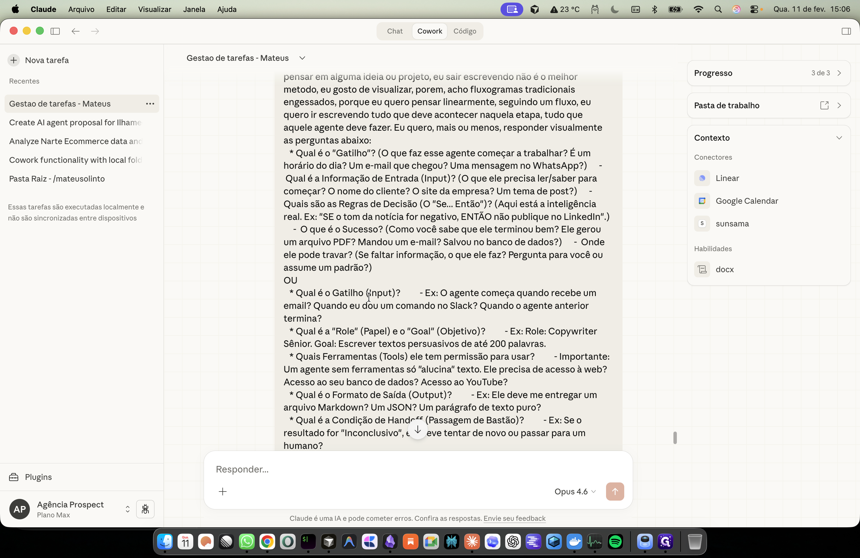Click the scroll-to-bottom arrow button
Viewport: 860px width, 558px height.
click(418, 430)
